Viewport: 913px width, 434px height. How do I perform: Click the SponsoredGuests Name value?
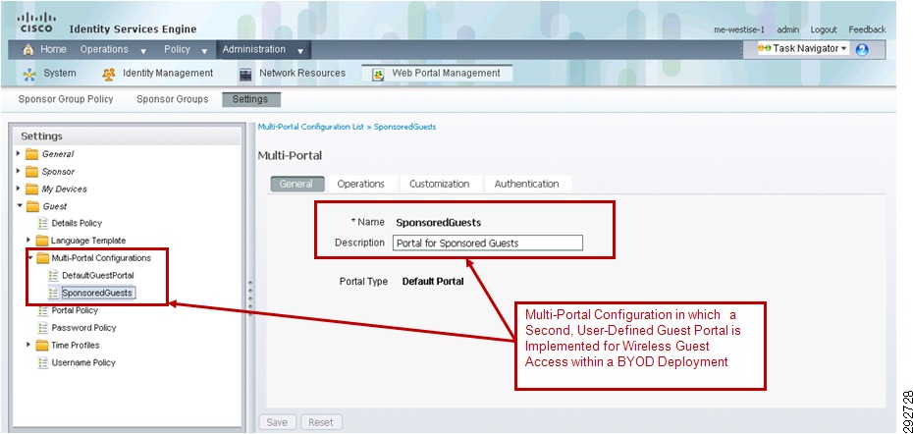point(439,223)
